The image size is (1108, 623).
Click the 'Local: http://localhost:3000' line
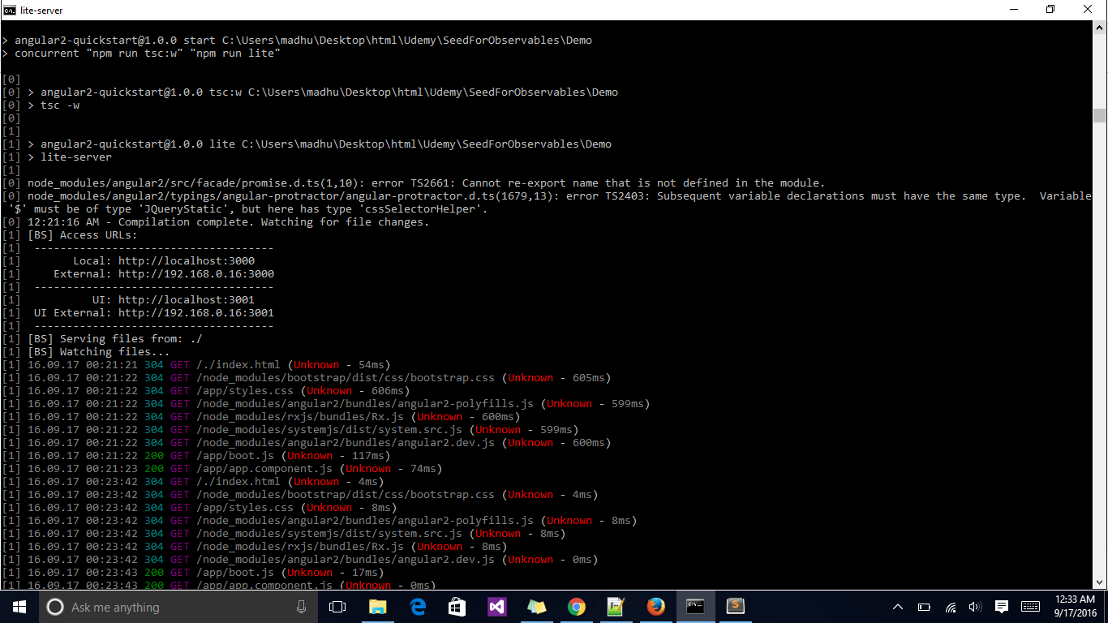(x=163, y=261)
